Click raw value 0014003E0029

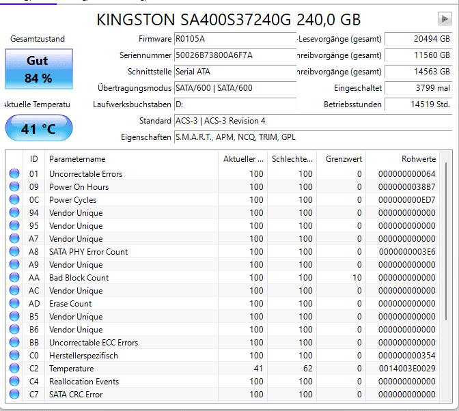pos(407,369)
